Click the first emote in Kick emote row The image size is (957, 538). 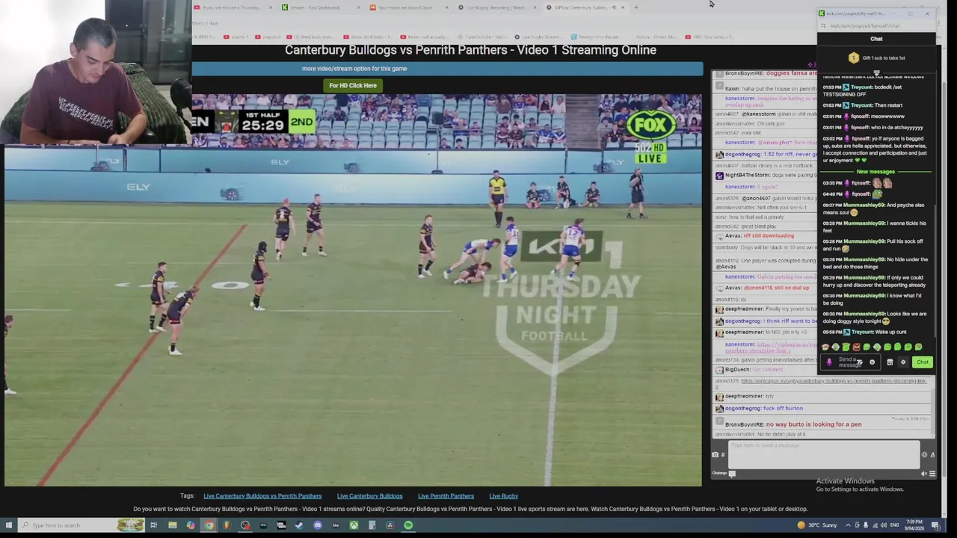825,347
